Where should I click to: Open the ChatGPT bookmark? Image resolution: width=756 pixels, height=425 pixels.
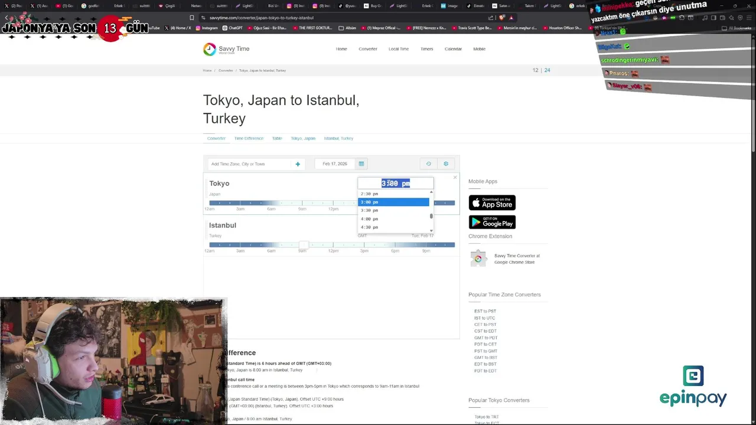233,28
